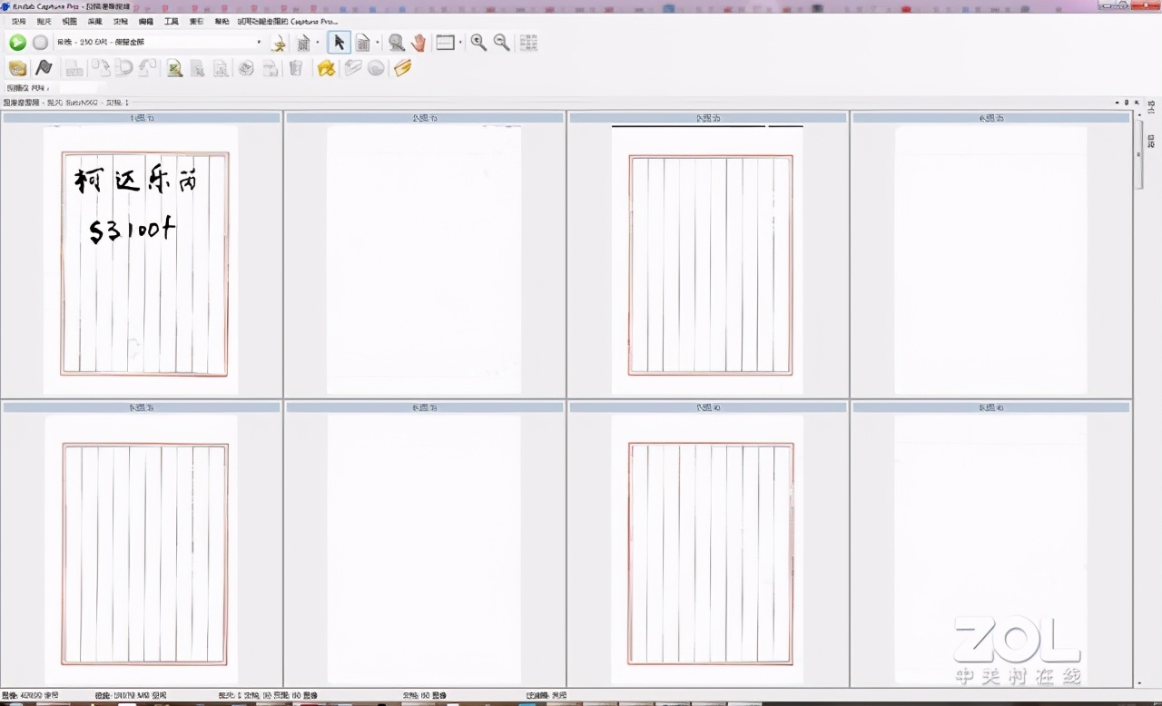Click the zoom out magnifier icon
1162x706 pixels.
coord(501,43)
